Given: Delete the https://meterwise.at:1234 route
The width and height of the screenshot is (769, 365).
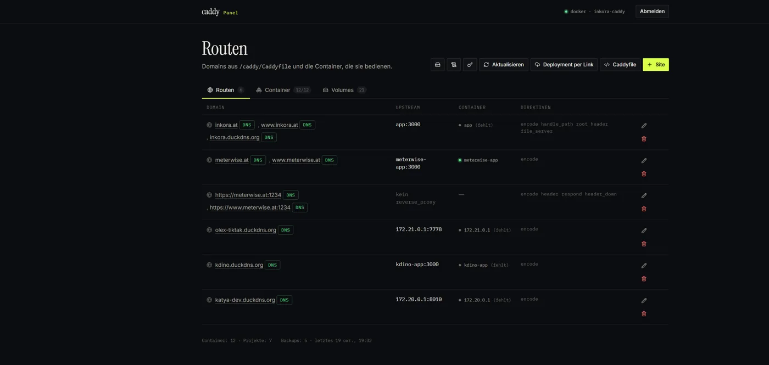Looking at the screenshot, I should 644,209.
